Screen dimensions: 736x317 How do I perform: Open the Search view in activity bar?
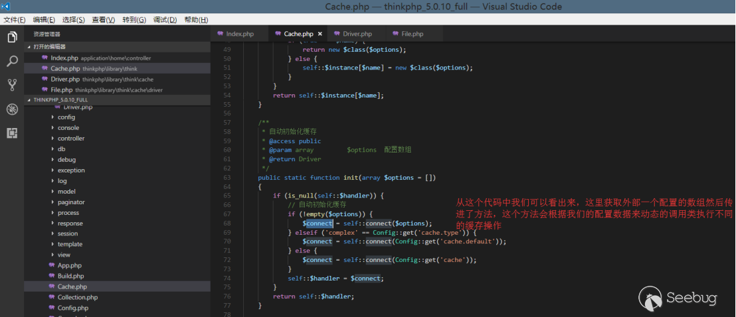[x=12, y=61]
